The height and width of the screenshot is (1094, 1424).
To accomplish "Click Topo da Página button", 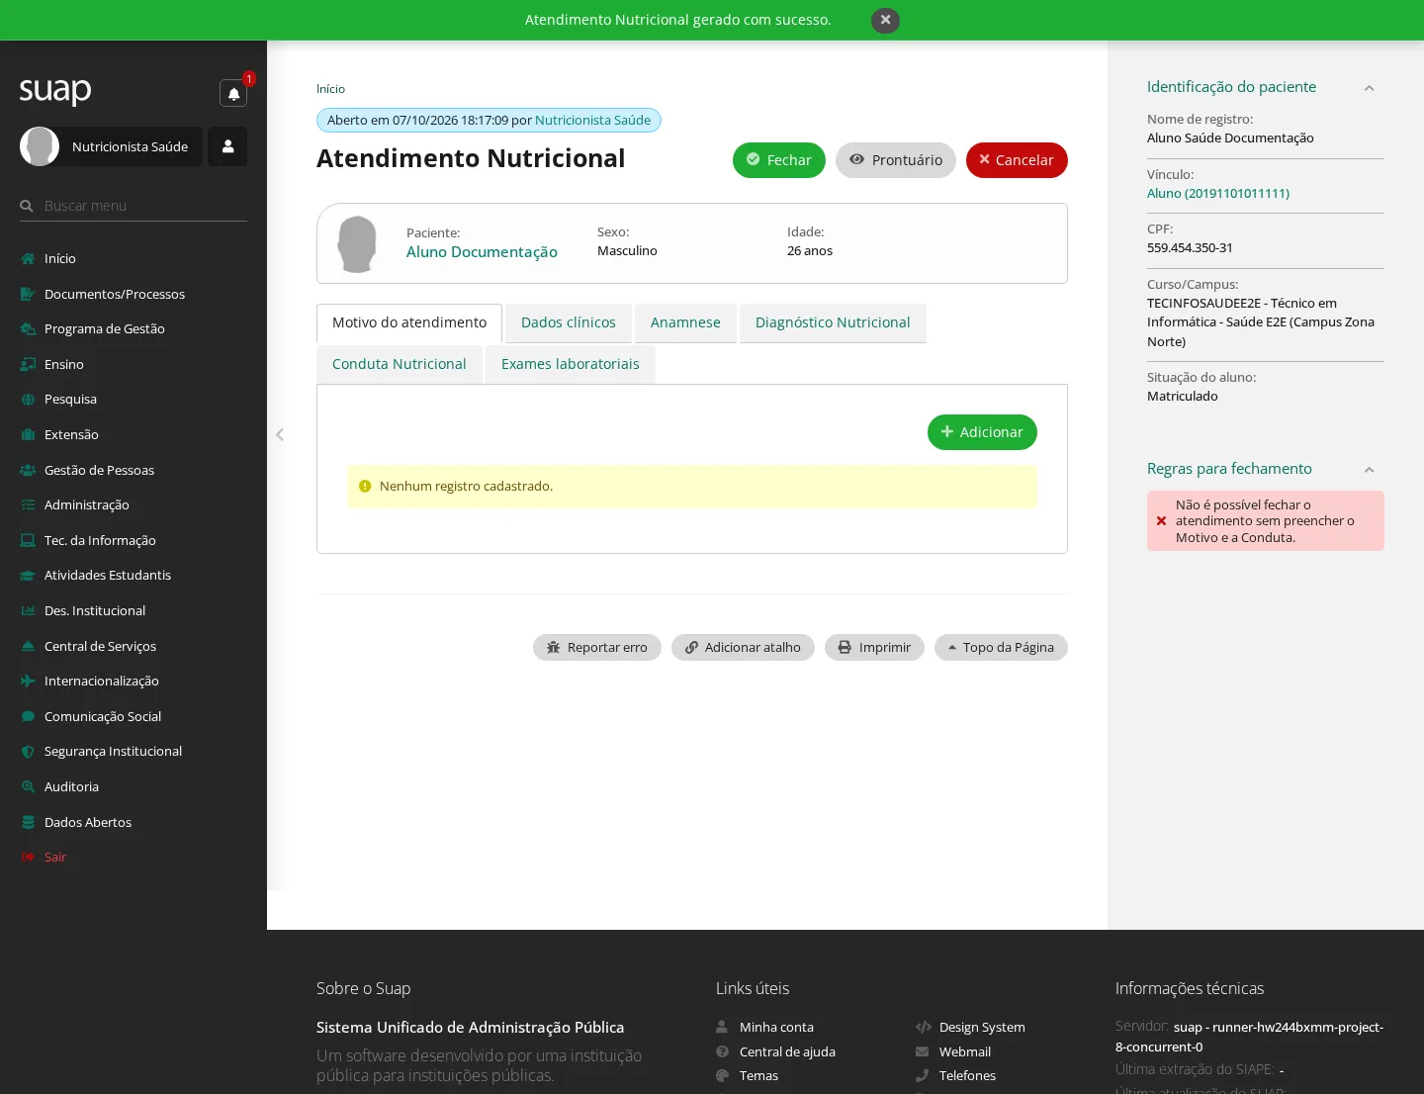I will coord(1001,648).
